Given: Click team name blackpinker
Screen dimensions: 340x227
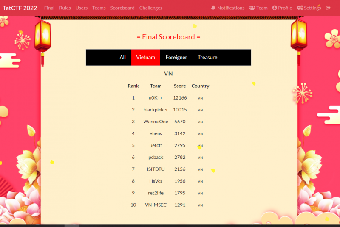Looking at the screenshot, I should [x=156, y=110].
